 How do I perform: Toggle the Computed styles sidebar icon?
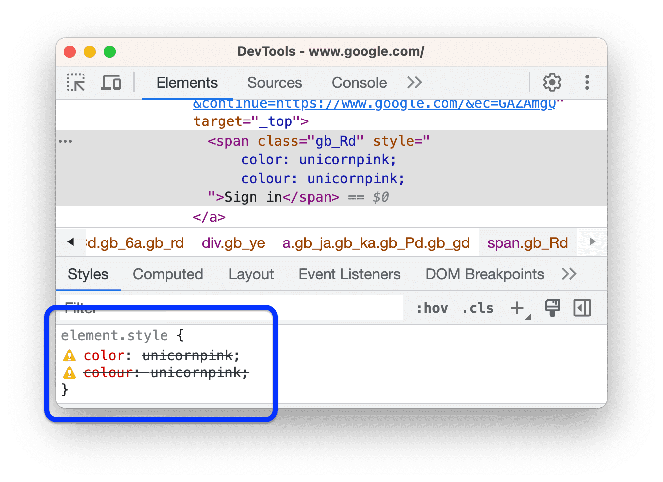582,308
